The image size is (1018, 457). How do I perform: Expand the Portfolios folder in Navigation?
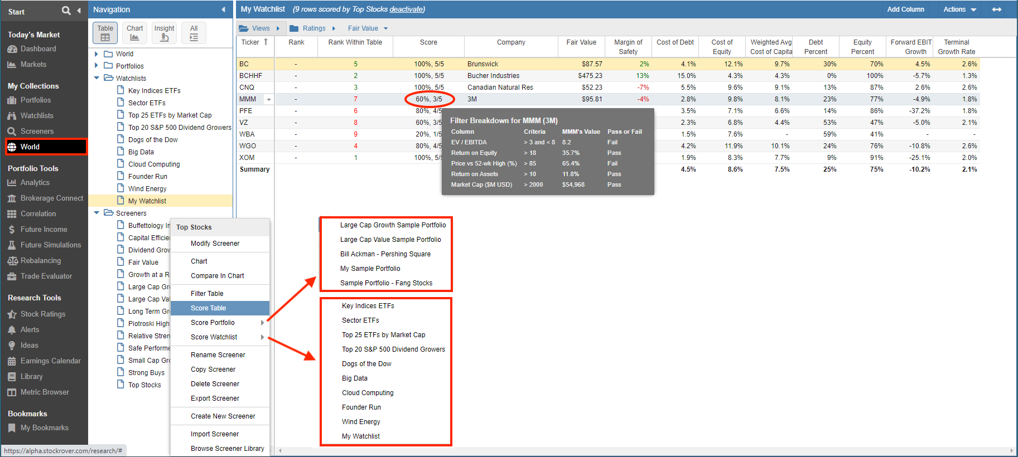pyautogui.click(x=97, y=66)
